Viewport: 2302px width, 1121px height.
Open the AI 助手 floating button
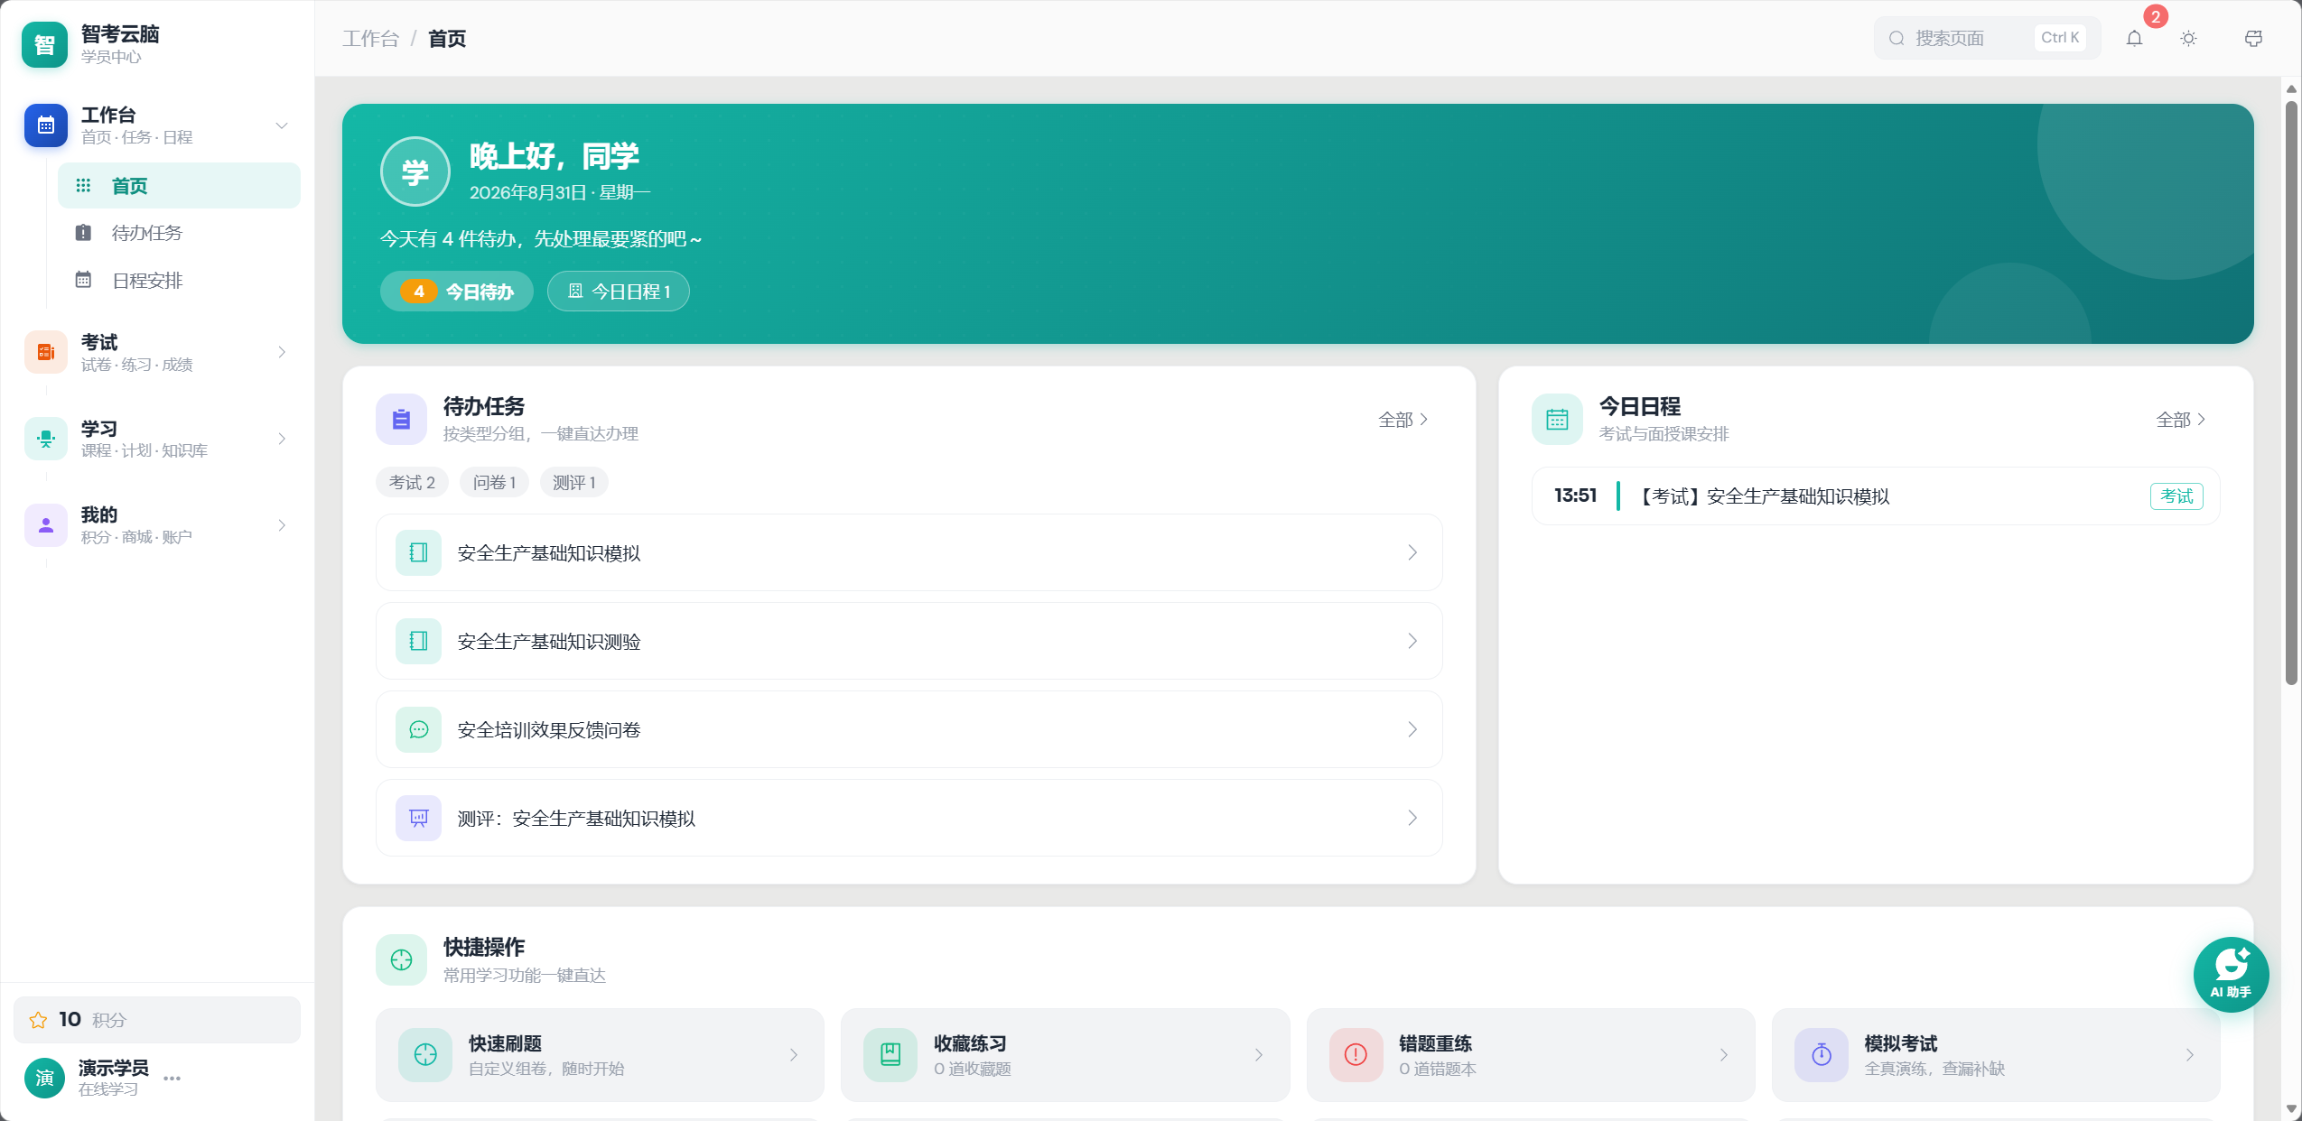[2231, 974]
